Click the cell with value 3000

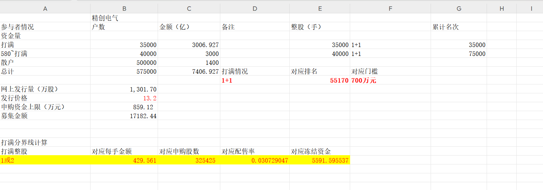click(x=189, y=53)
